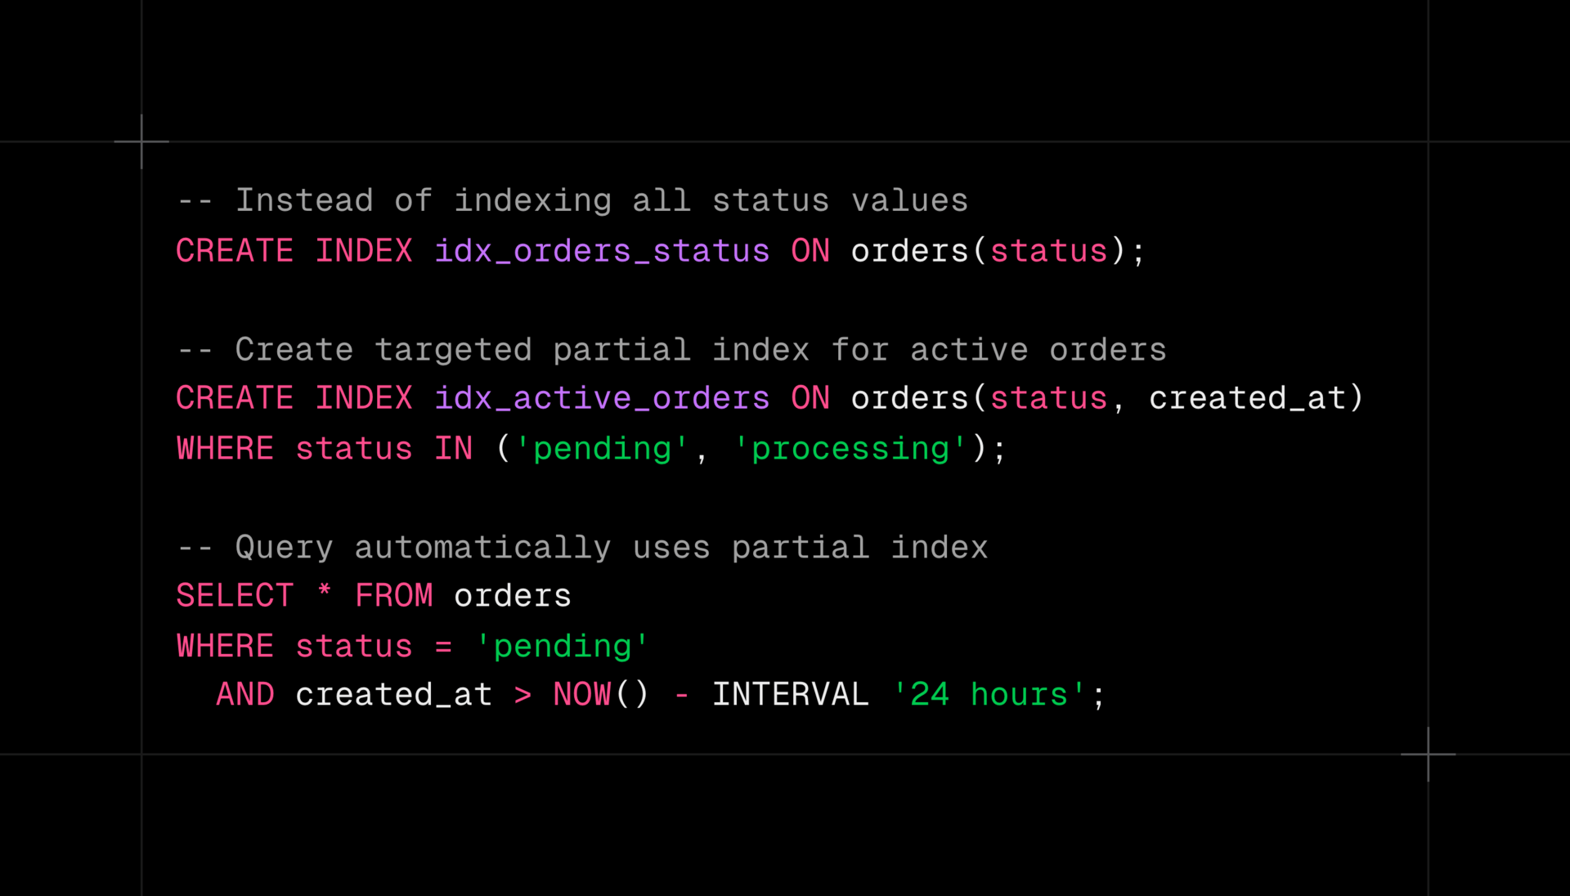Click the idx_orders_status index name
The width and height of the screenshot is (1570, 896).
[602, 251]
